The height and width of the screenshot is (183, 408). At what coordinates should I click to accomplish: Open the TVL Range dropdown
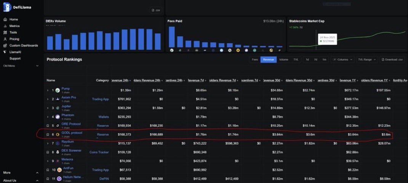click(366, 60)
